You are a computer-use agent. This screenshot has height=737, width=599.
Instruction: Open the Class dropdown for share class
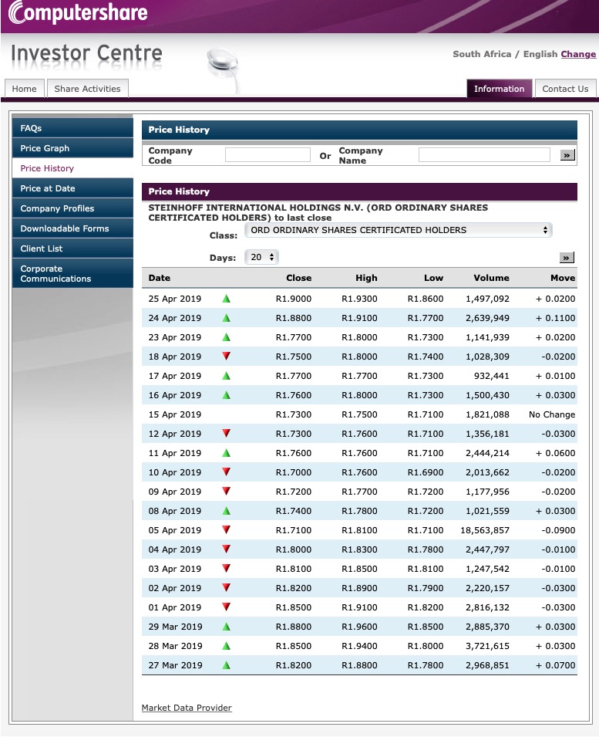tap(395, 229)
